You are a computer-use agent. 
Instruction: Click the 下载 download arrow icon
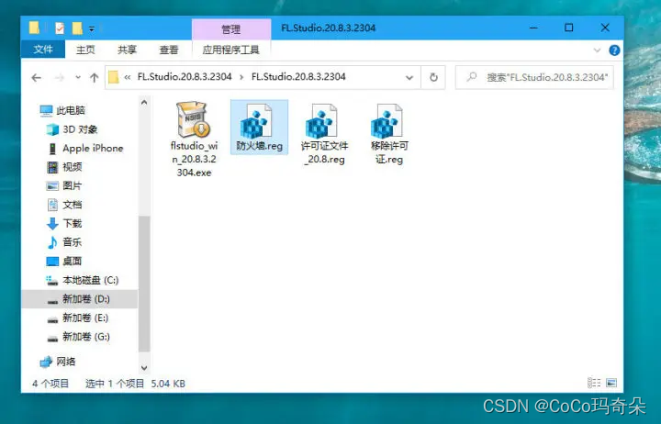coord(52,223)
